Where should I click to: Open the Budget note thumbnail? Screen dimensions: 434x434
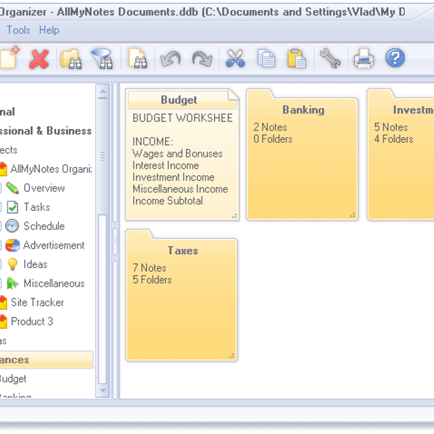pos(182,155)
